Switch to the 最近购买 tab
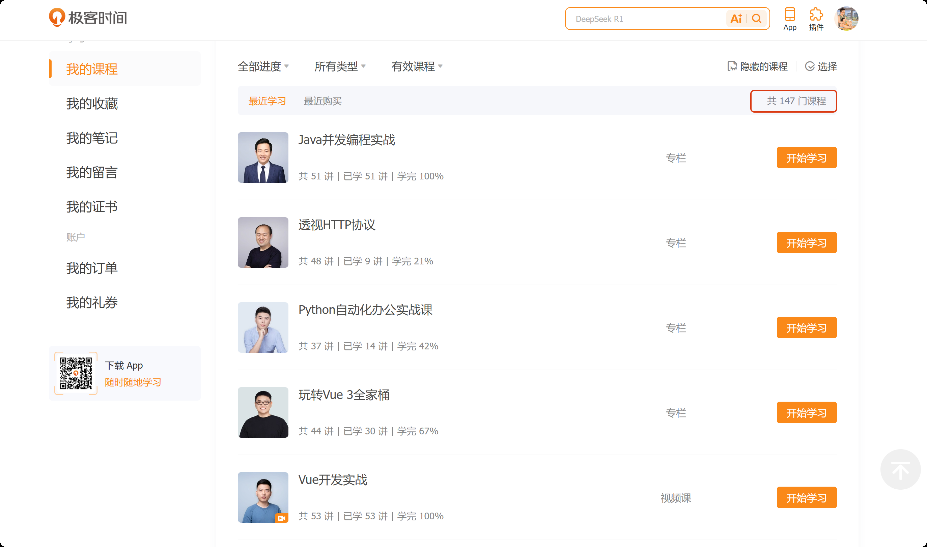The width and height of the screenshot is (927, 547). [322, 101]
